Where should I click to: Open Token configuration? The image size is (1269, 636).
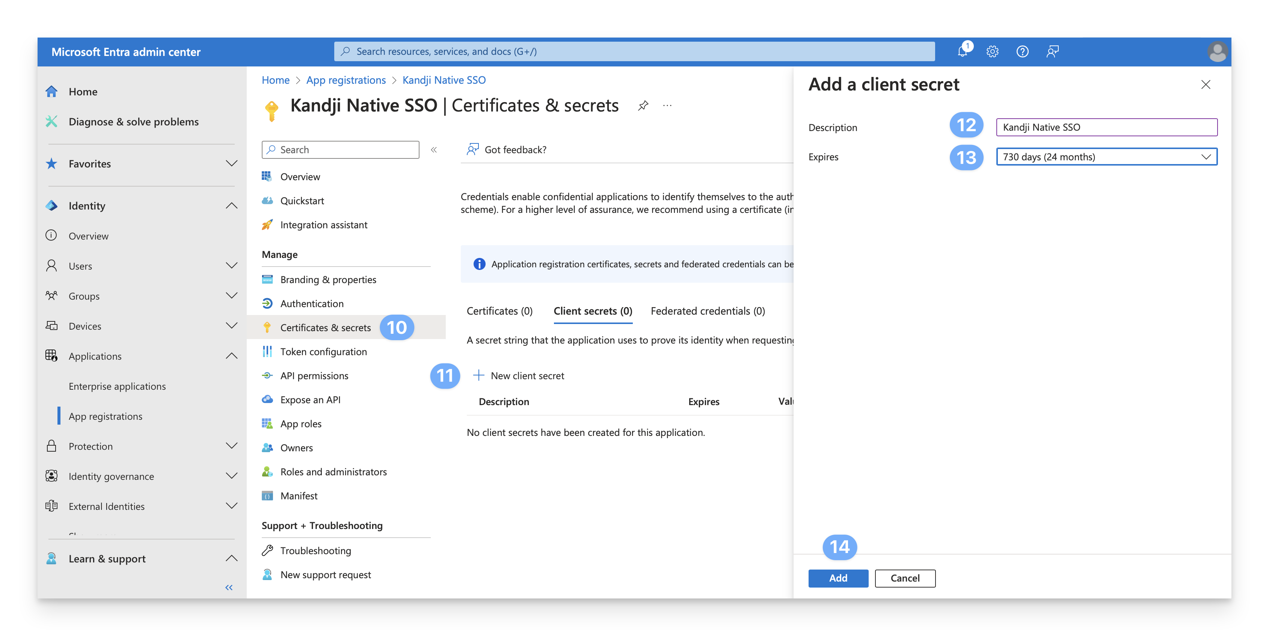coord(324,352)
